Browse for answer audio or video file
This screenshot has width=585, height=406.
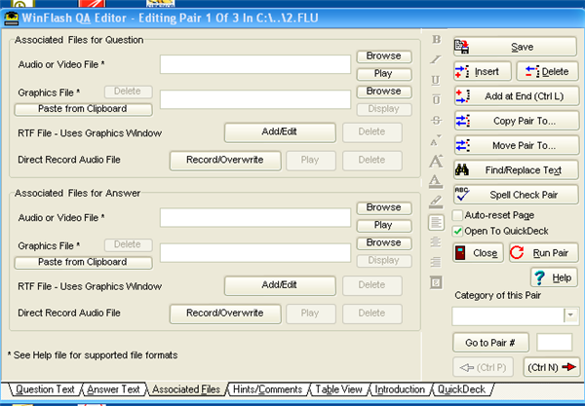coord(384,207)
